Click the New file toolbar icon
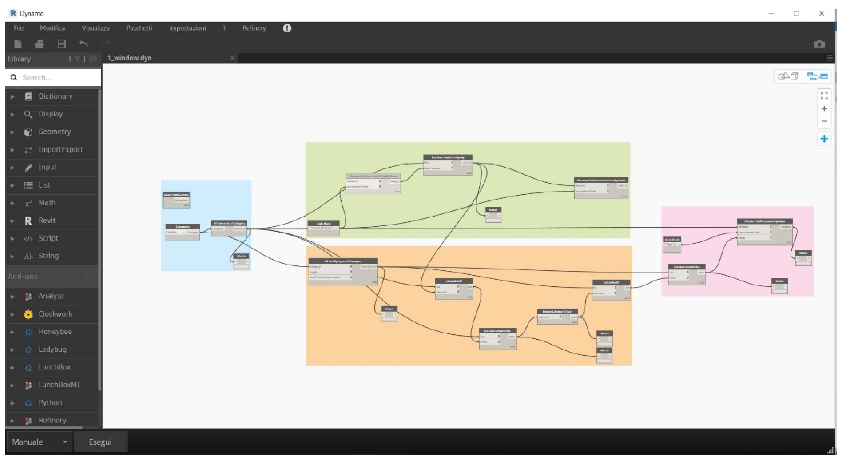 [18, 44]
